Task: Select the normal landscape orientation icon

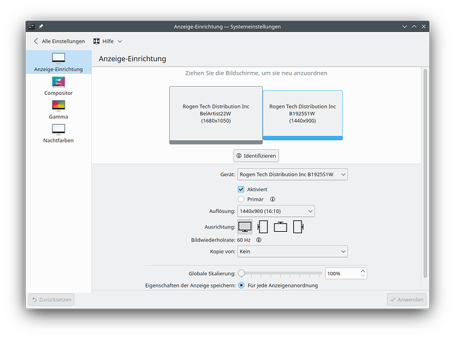Action: click(245, 227)
